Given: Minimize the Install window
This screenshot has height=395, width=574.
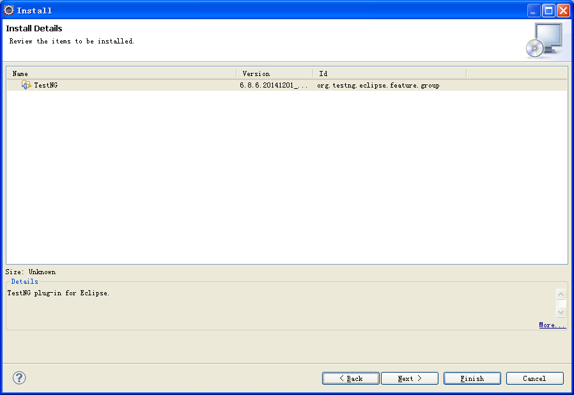Looking at the screenshot, I should [533, 11].
